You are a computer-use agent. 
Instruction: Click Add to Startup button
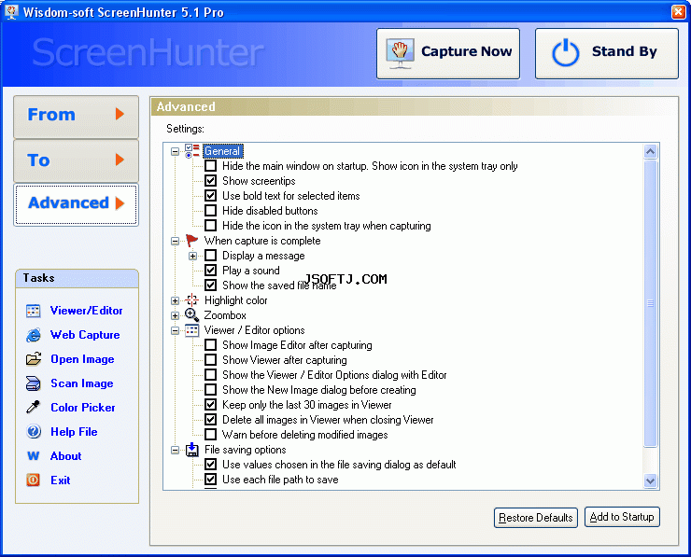[x=622, y=517]
